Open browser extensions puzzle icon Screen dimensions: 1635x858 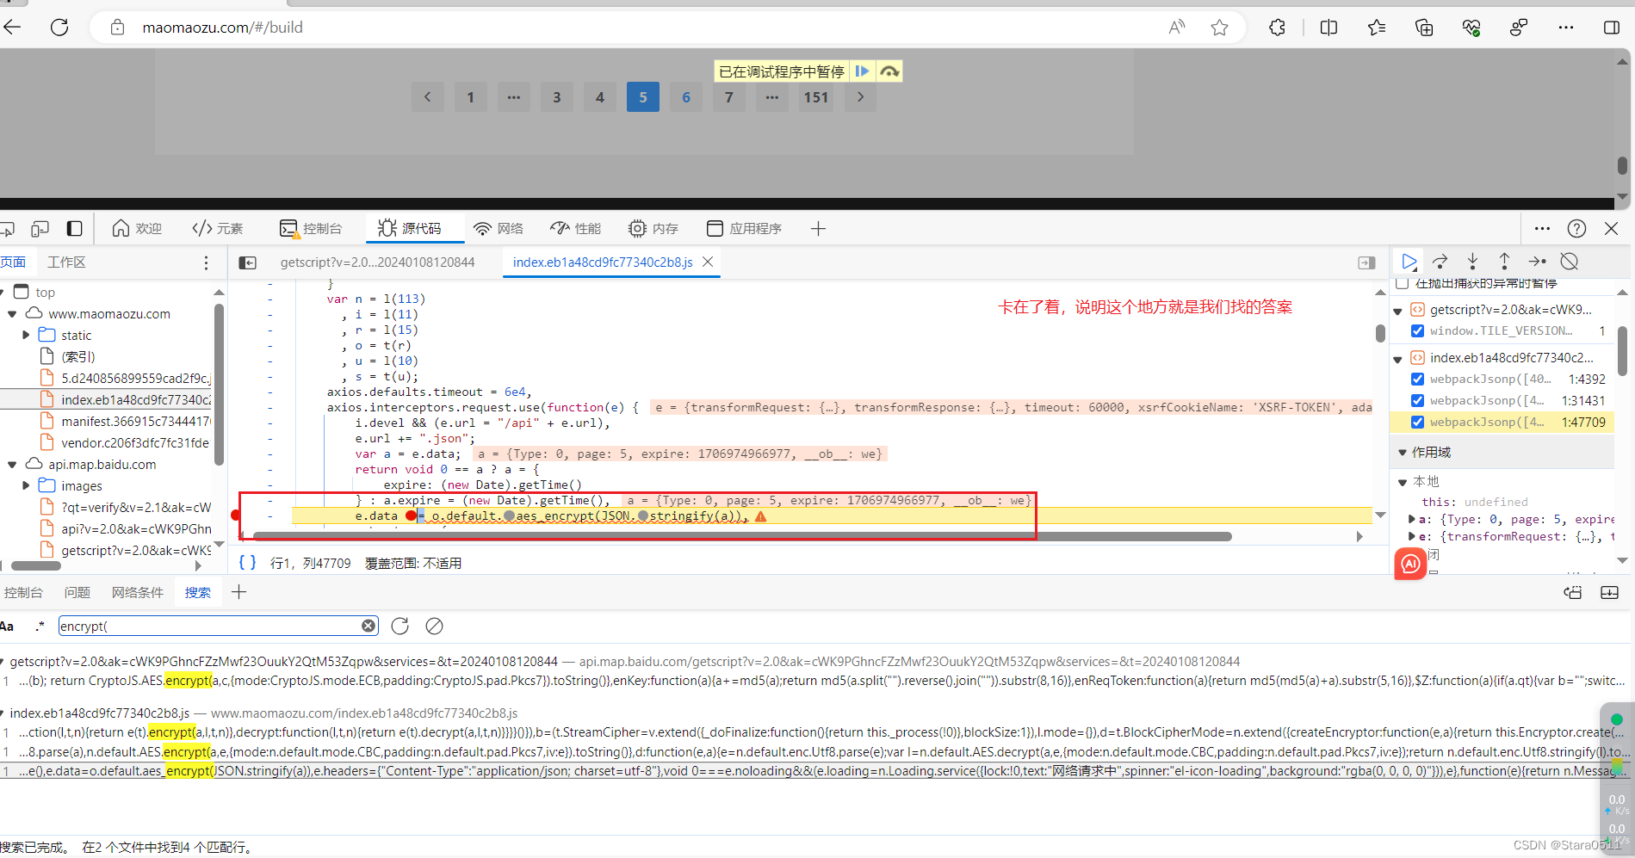click(x=1277, y=28)
